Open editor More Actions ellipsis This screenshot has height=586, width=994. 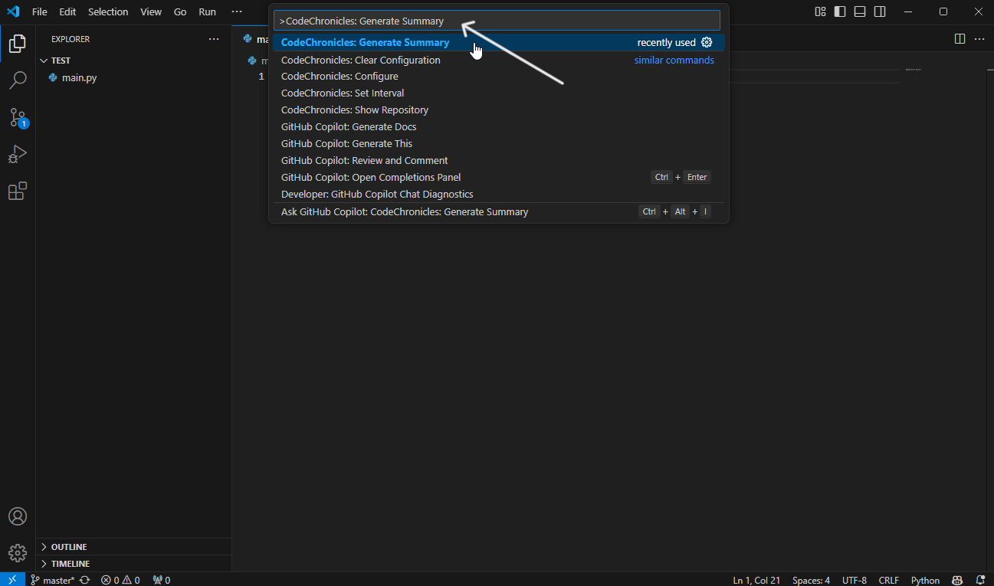coord(979,39)
